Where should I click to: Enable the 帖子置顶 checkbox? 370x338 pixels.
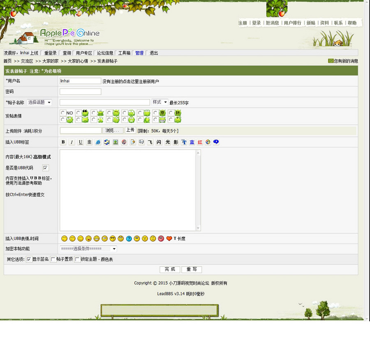click(53, 259)
